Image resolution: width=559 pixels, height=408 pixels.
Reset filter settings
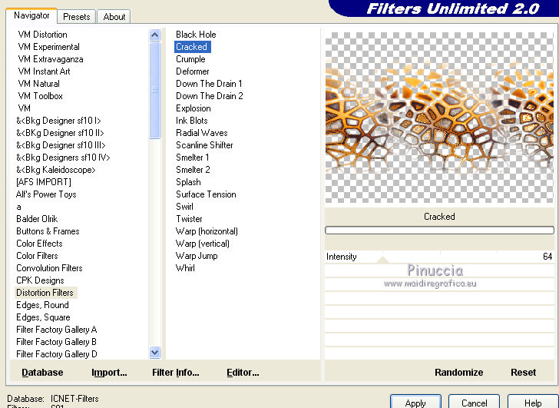(x=523, y=373)
